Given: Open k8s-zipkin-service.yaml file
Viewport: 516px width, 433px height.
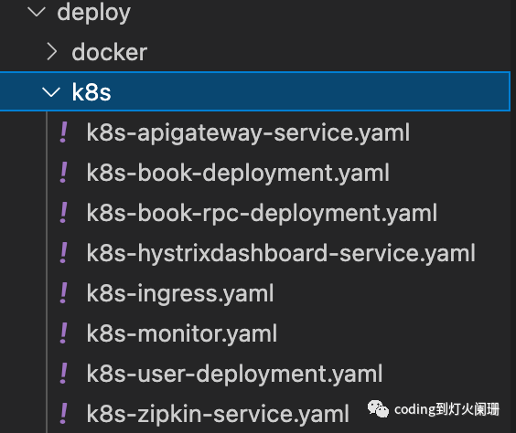Looking at the screenshot, I should point(218,415).
